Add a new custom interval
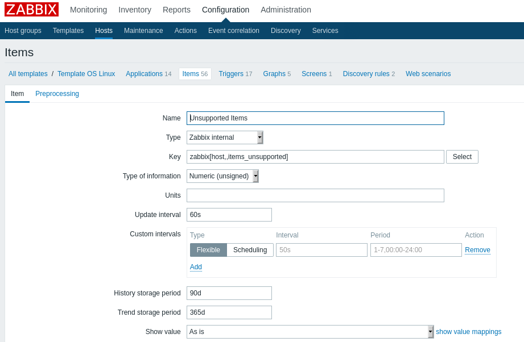 pos(196,267)
